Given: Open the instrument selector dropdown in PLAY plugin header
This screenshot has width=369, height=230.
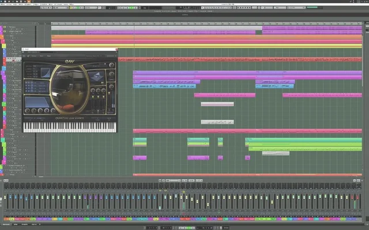Looking at the screenshot, I should coord(95,56).
